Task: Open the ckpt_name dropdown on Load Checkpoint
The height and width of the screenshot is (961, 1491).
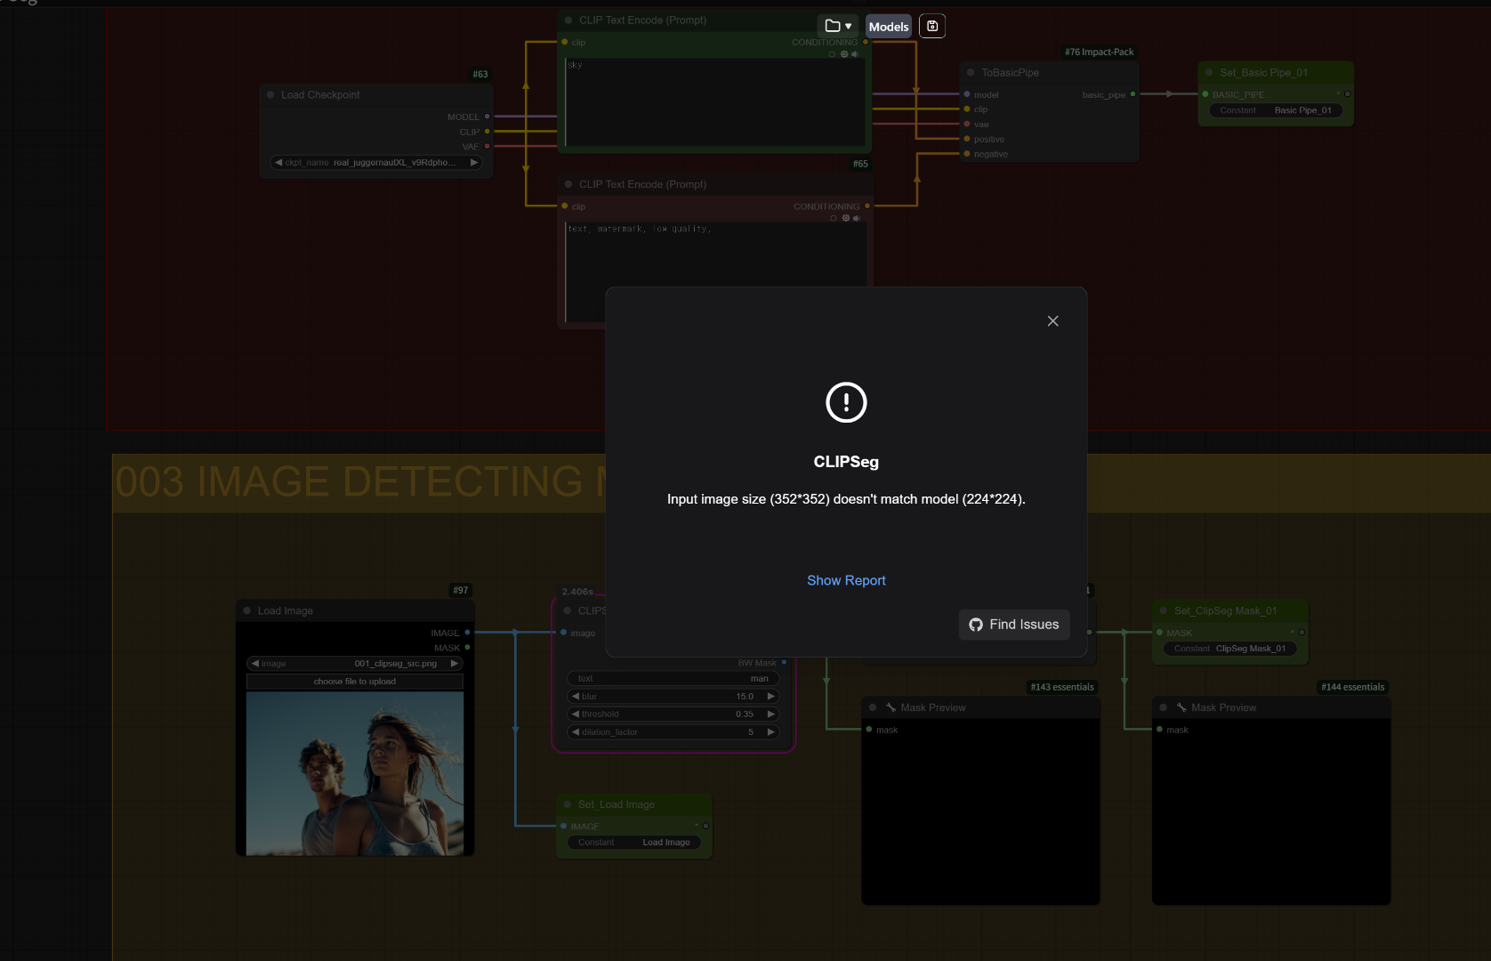Action: tap(375, 162)
